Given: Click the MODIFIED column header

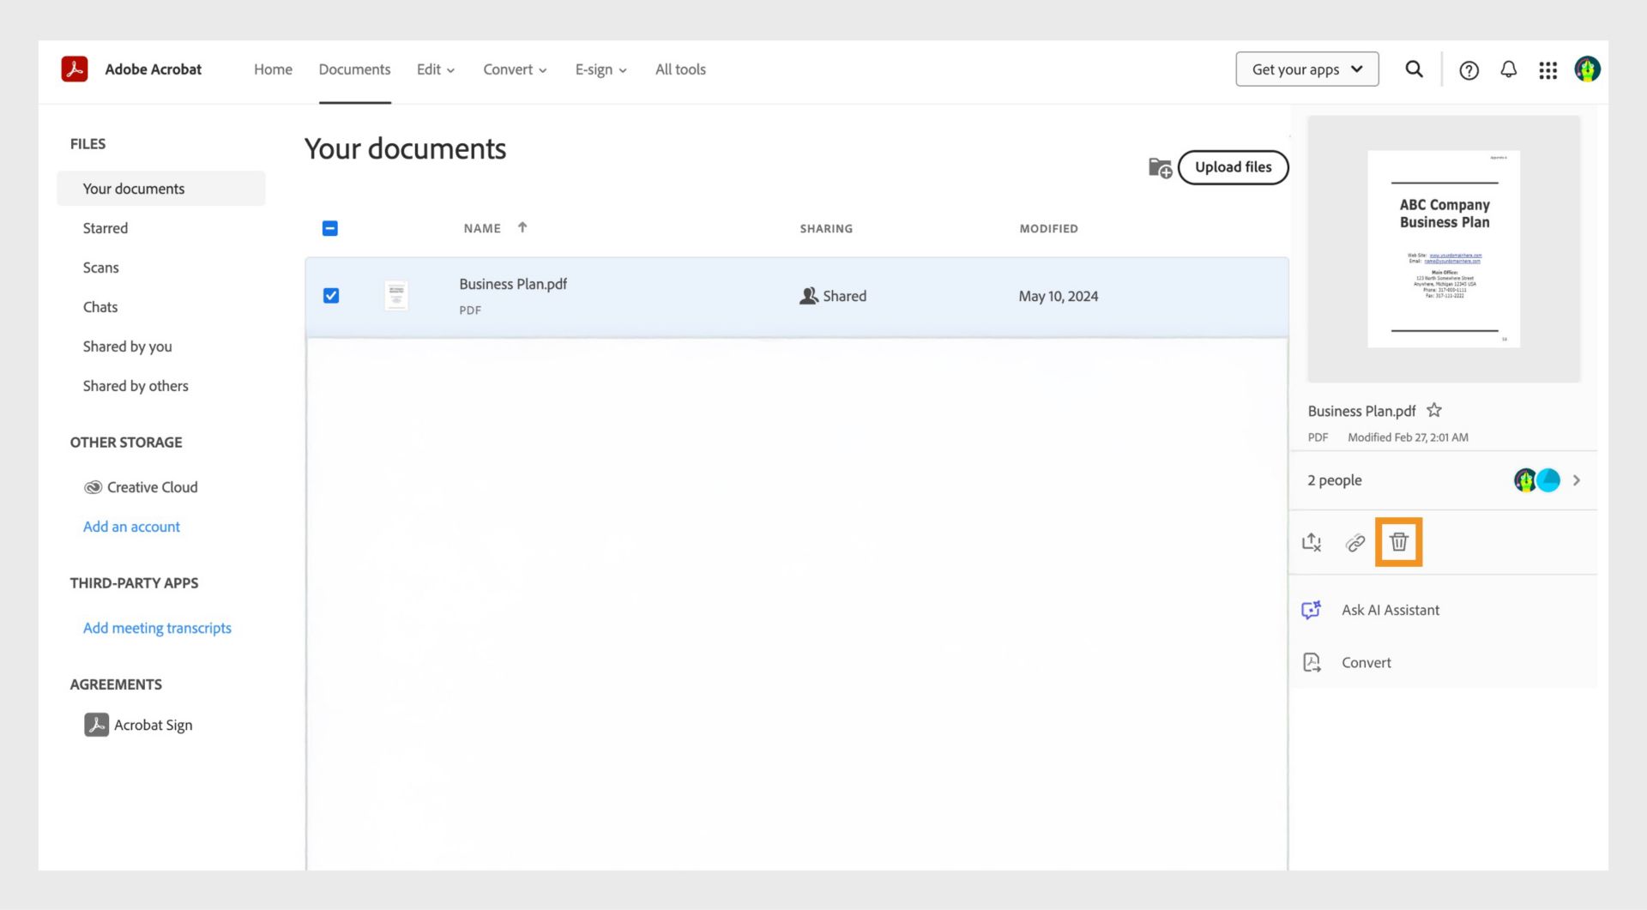Looking at the screenshot, I should click(x=1048, y=228).
